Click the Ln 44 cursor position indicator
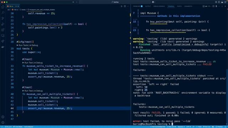This screenshot has height=128, width=228. click(171, 127)
